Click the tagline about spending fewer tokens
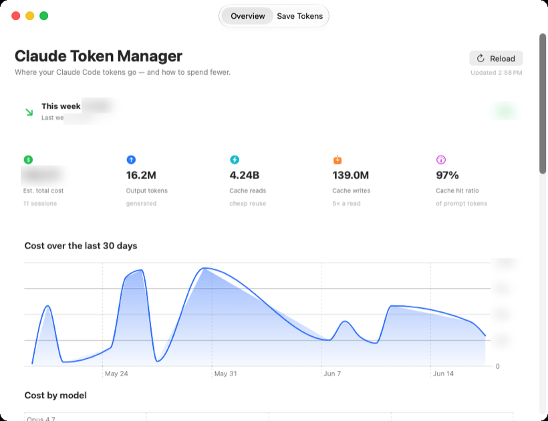548x421 pixels. click(123, 72)
